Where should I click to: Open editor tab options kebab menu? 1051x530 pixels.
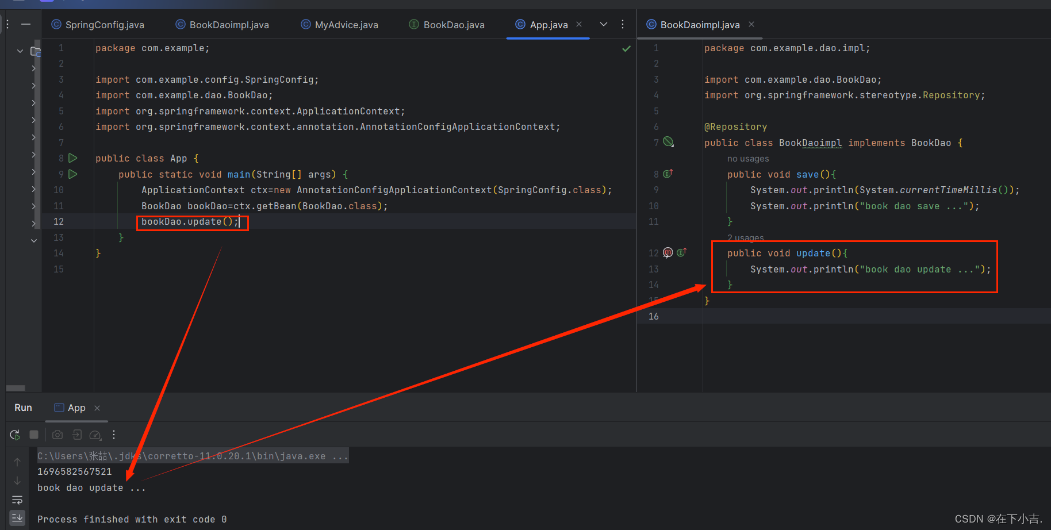tap(623, 24)
